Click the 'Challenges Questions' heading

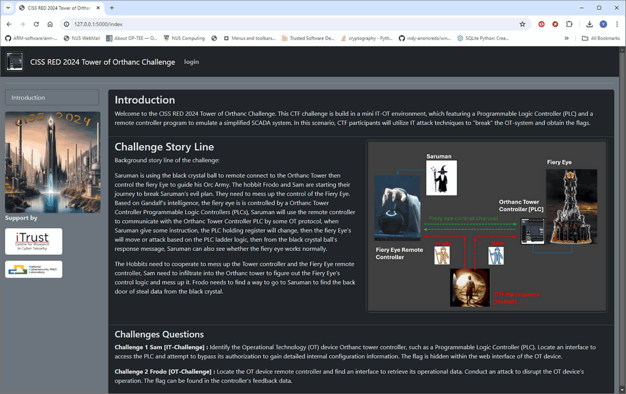point(159,334)
